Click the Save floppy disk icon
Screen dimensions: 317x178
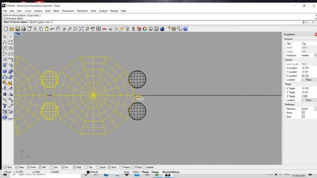pyautogui.click(x=18, y=29)
